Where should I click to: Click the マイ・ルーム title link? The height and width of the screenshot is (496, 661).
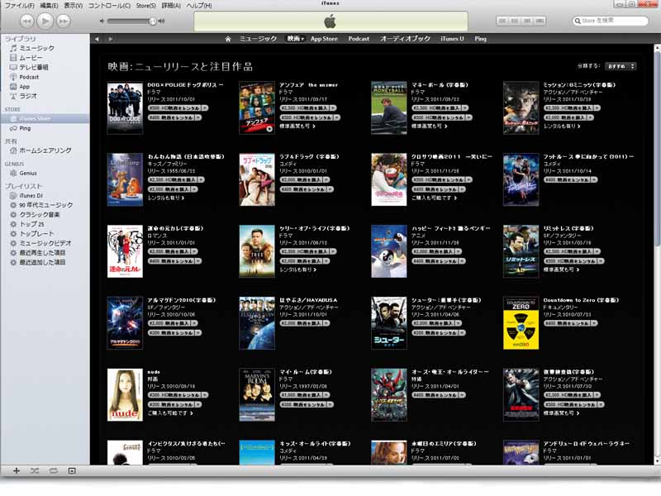[306, 372]
